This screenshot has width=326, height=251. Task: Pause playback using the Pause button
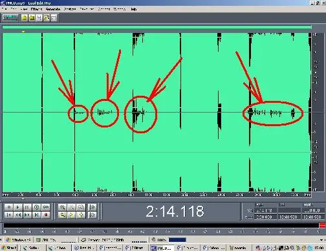click(x=27, y=207)
